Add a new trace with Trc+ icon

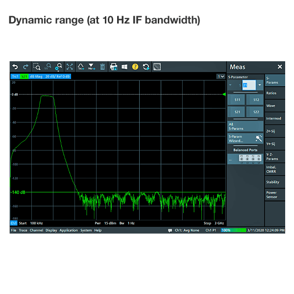point(81,67)
